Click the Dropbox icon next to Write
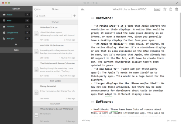Image resolution: width=181 pixels, height=124 pixels. (4, 21)
